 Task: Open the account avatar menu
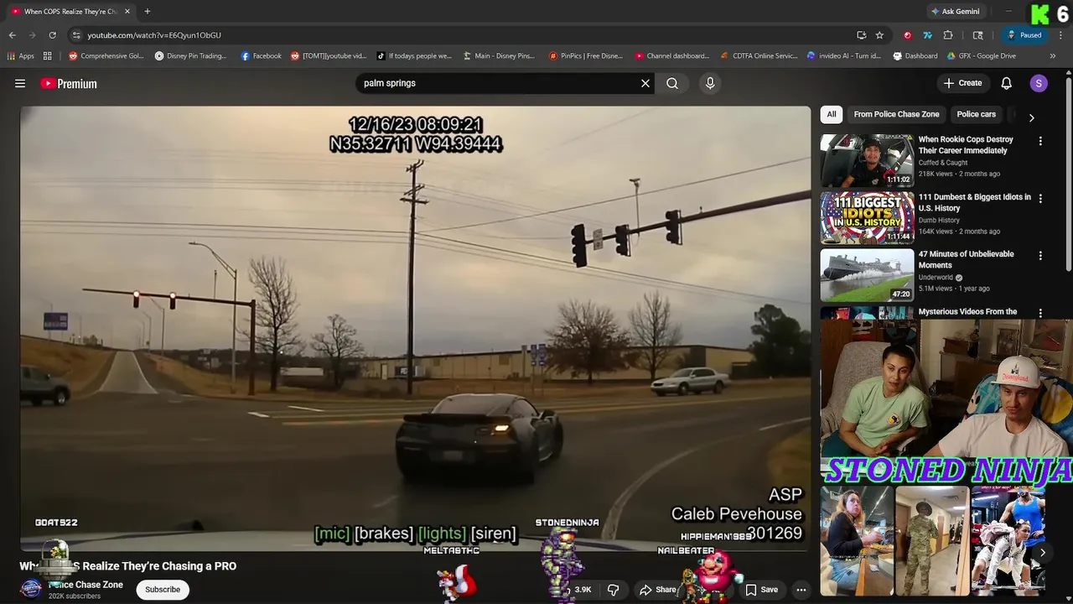pyautogui.click(x=1039, y=83)
